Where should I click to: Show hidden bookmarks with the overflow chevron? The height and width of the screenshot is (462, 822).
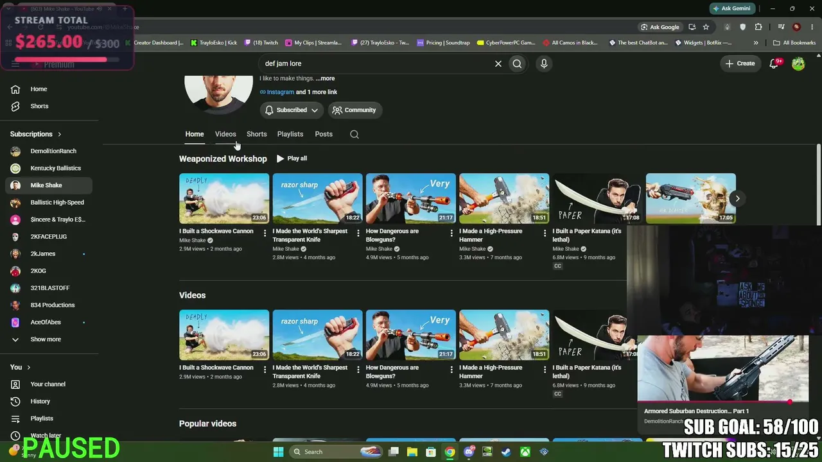(756, 43)
